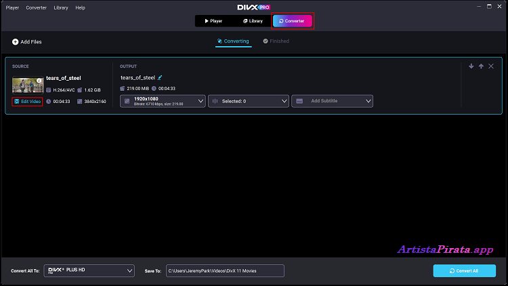508x286 pixels.
Task: Maximize the DivX window
Action: [489, 7]
